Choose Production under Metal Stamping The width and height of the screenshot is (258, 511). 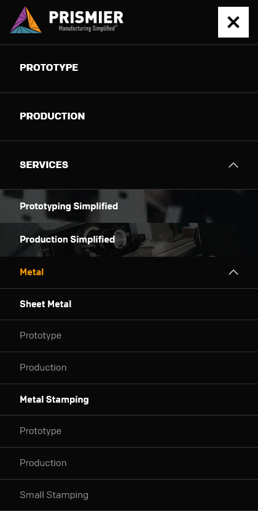point(43,463)
